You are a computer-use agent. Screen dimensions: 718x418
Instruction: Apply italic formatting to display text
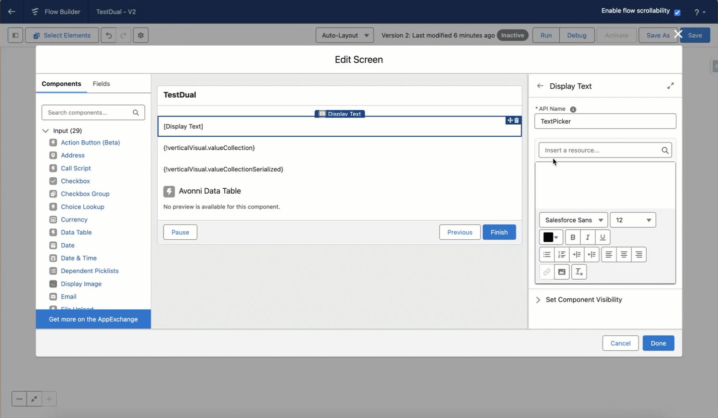[588, 237]
